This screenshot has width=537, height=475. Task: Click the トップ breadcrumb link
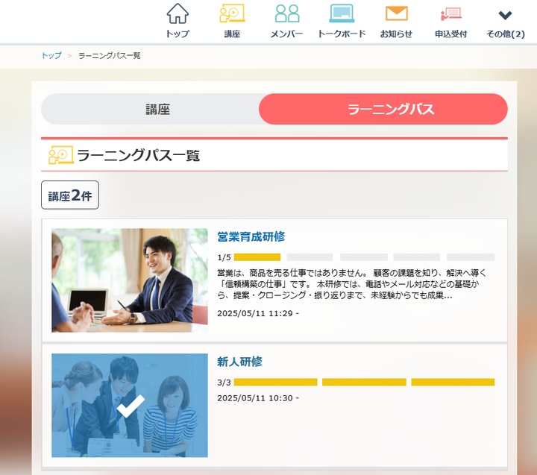tap(51, 55)
